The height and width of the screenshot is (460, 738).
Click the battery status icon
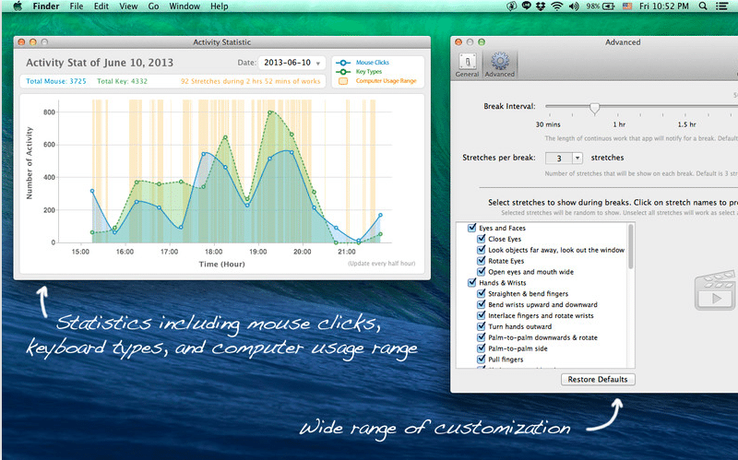point(609,6)
